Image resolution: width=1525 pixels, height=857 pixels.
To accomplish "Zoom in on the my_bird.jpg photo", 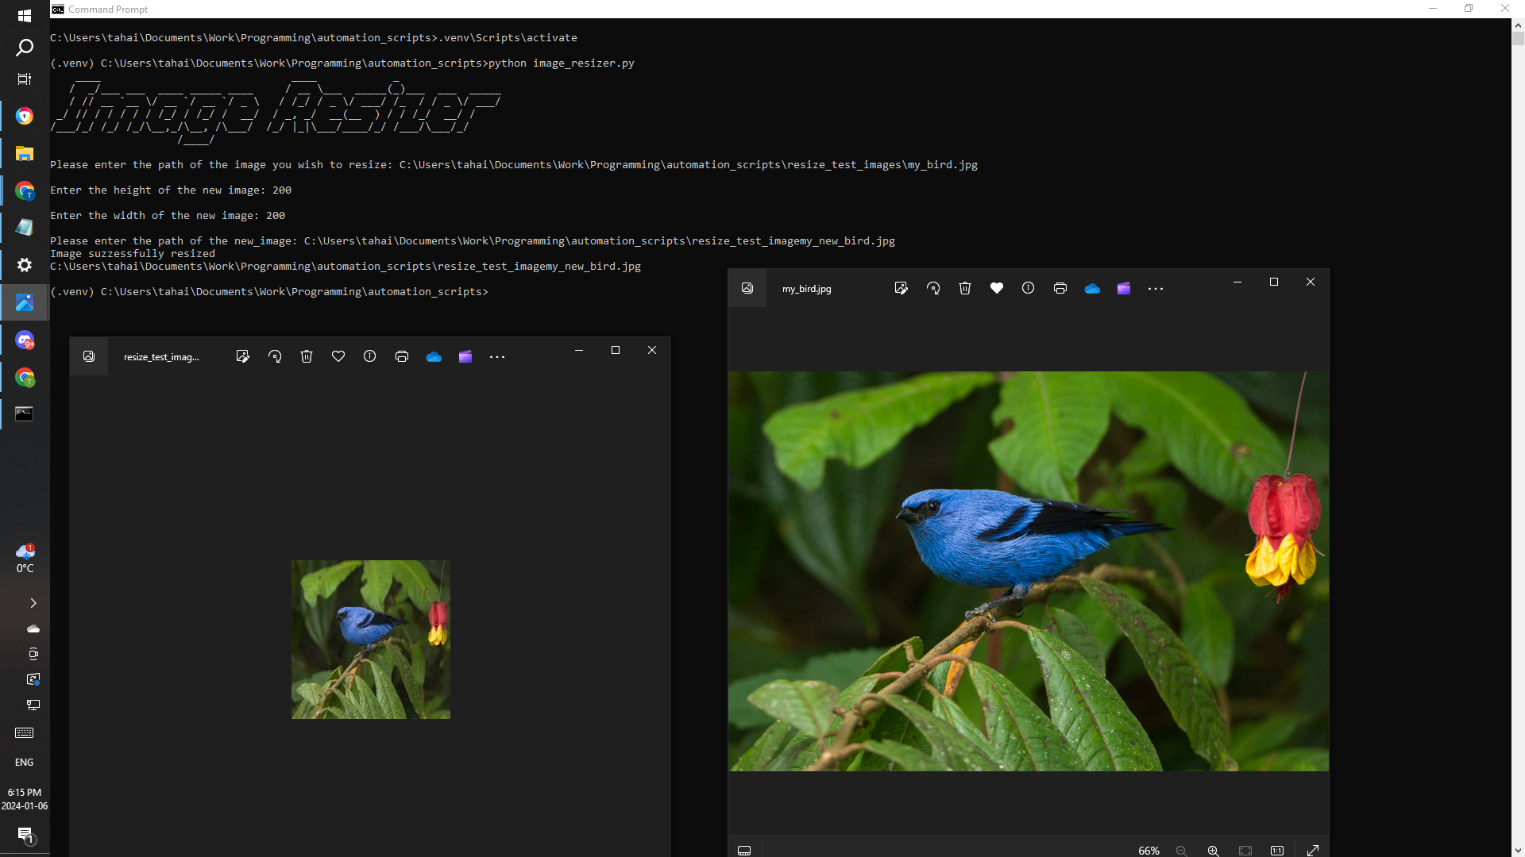I will [x=1213, y=851].
